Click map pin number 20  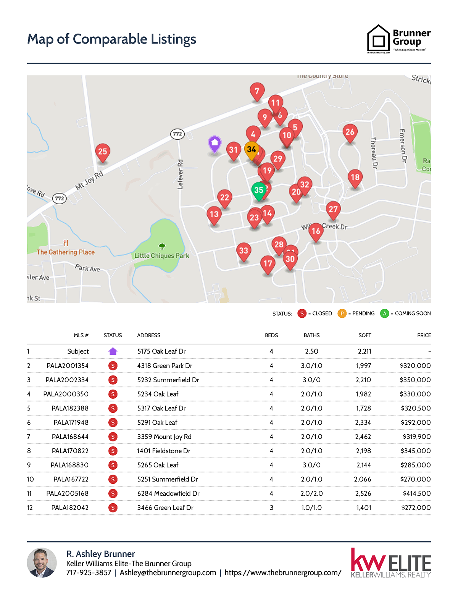(296, 193)
